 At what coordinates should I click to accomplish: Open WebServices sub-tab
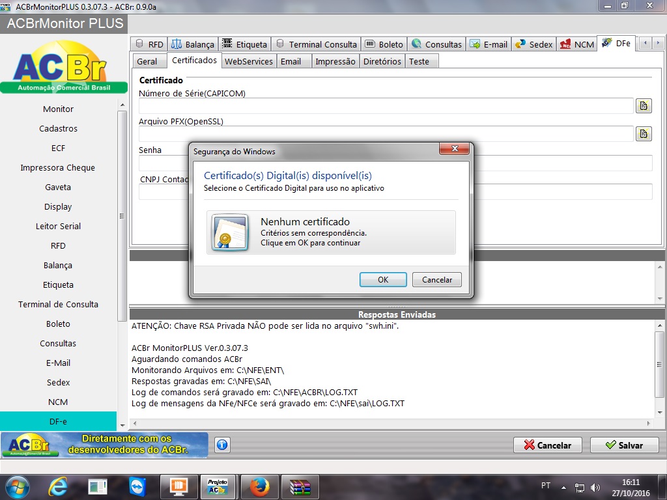click(249, 61)
